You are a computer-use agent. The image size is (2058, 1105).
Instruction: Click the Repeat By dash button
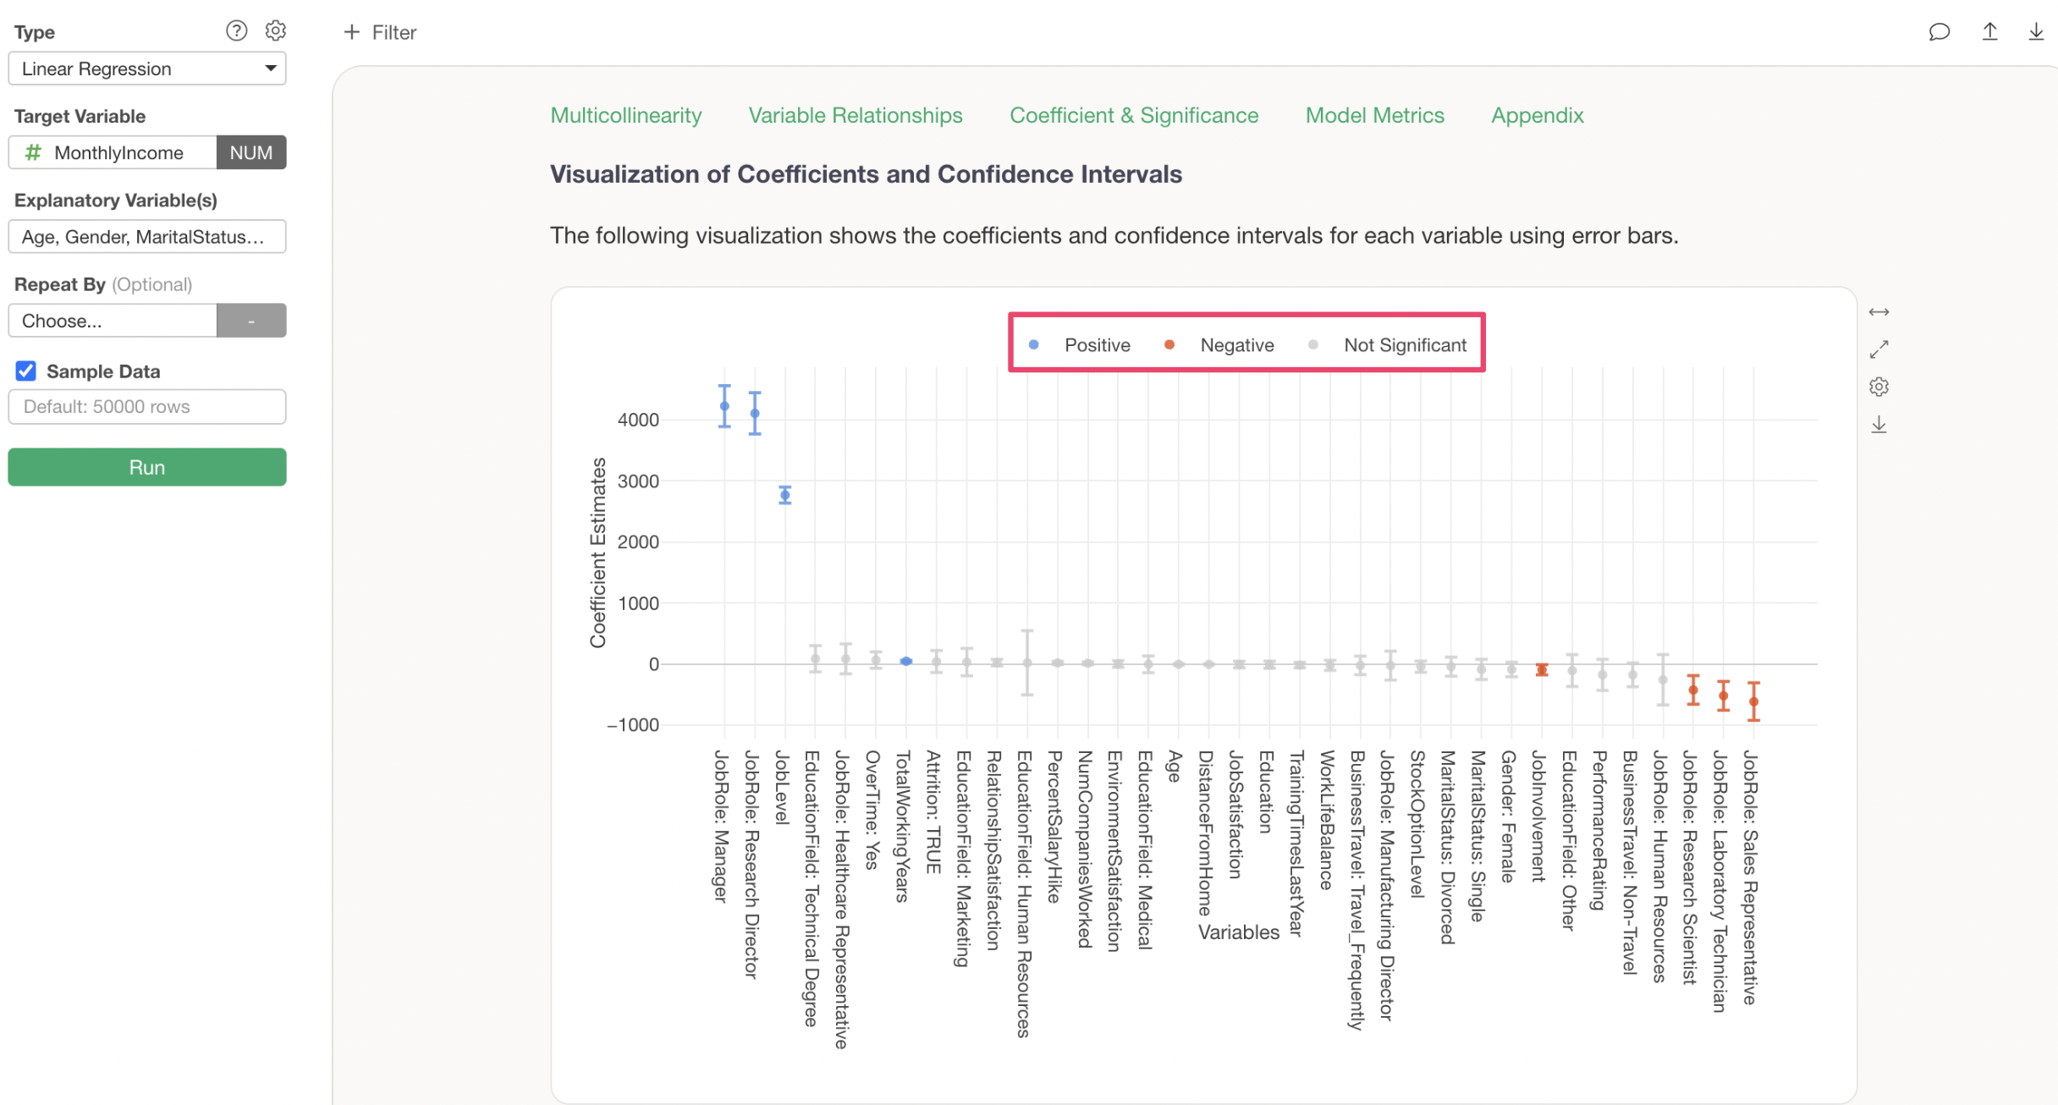(x=251, y=321)
